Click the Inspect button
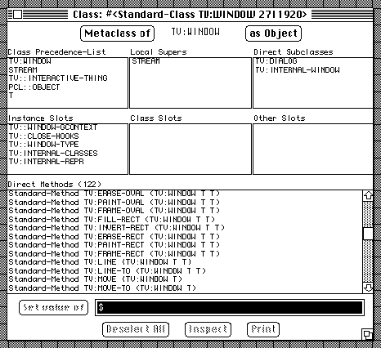The width and height of the screenshot is (381, 348). tap(208, 329)
